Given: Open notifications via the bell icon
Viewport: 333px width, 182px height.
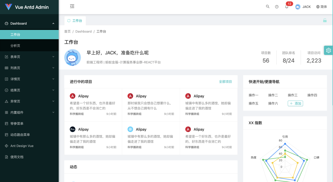Looking at the screenshot, I should pyautogui.click(x=286, y=7).
